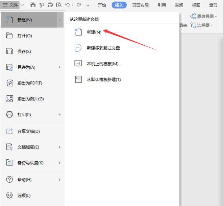Expand the left-menu 新建(N) submenu arrow
This screenshot has width=223, height=206.
point(60,20)
